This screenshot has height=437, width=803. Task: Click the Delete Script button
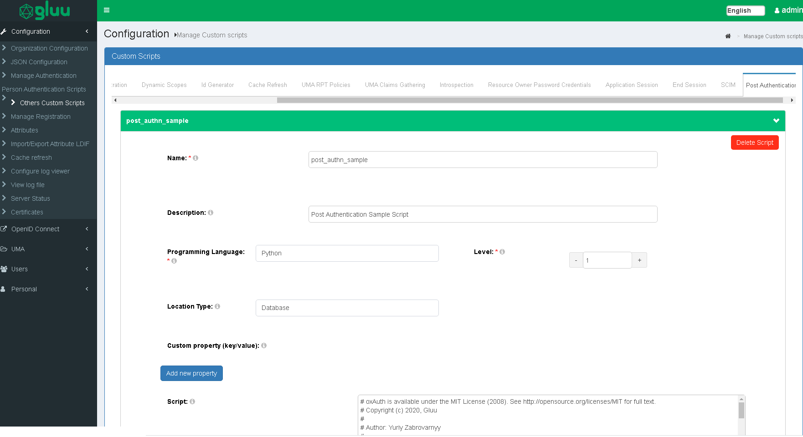tap(754, 142)
